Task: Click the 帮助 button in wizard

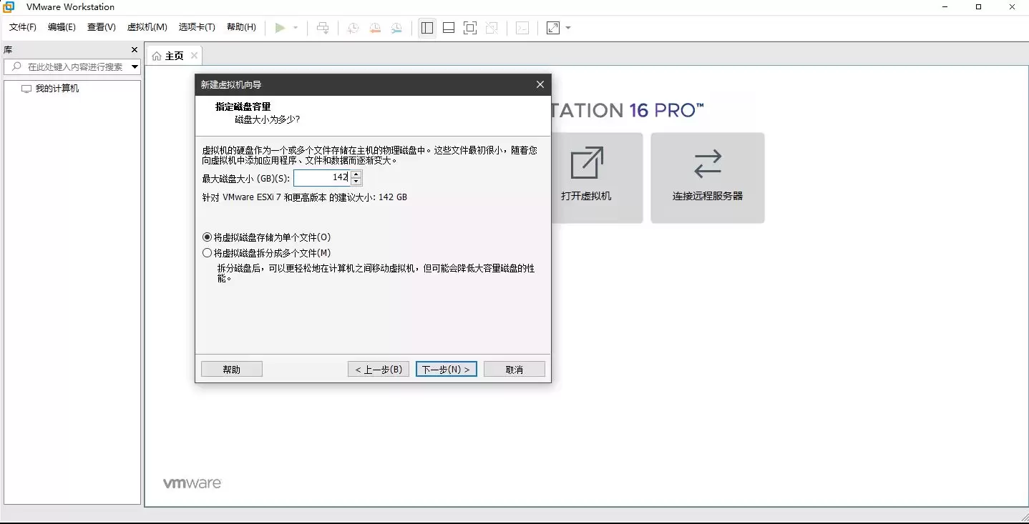Action: [x=232, y=369]
